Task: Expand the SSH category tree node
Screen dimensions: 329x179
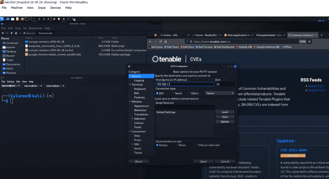Action: [133, 144]
